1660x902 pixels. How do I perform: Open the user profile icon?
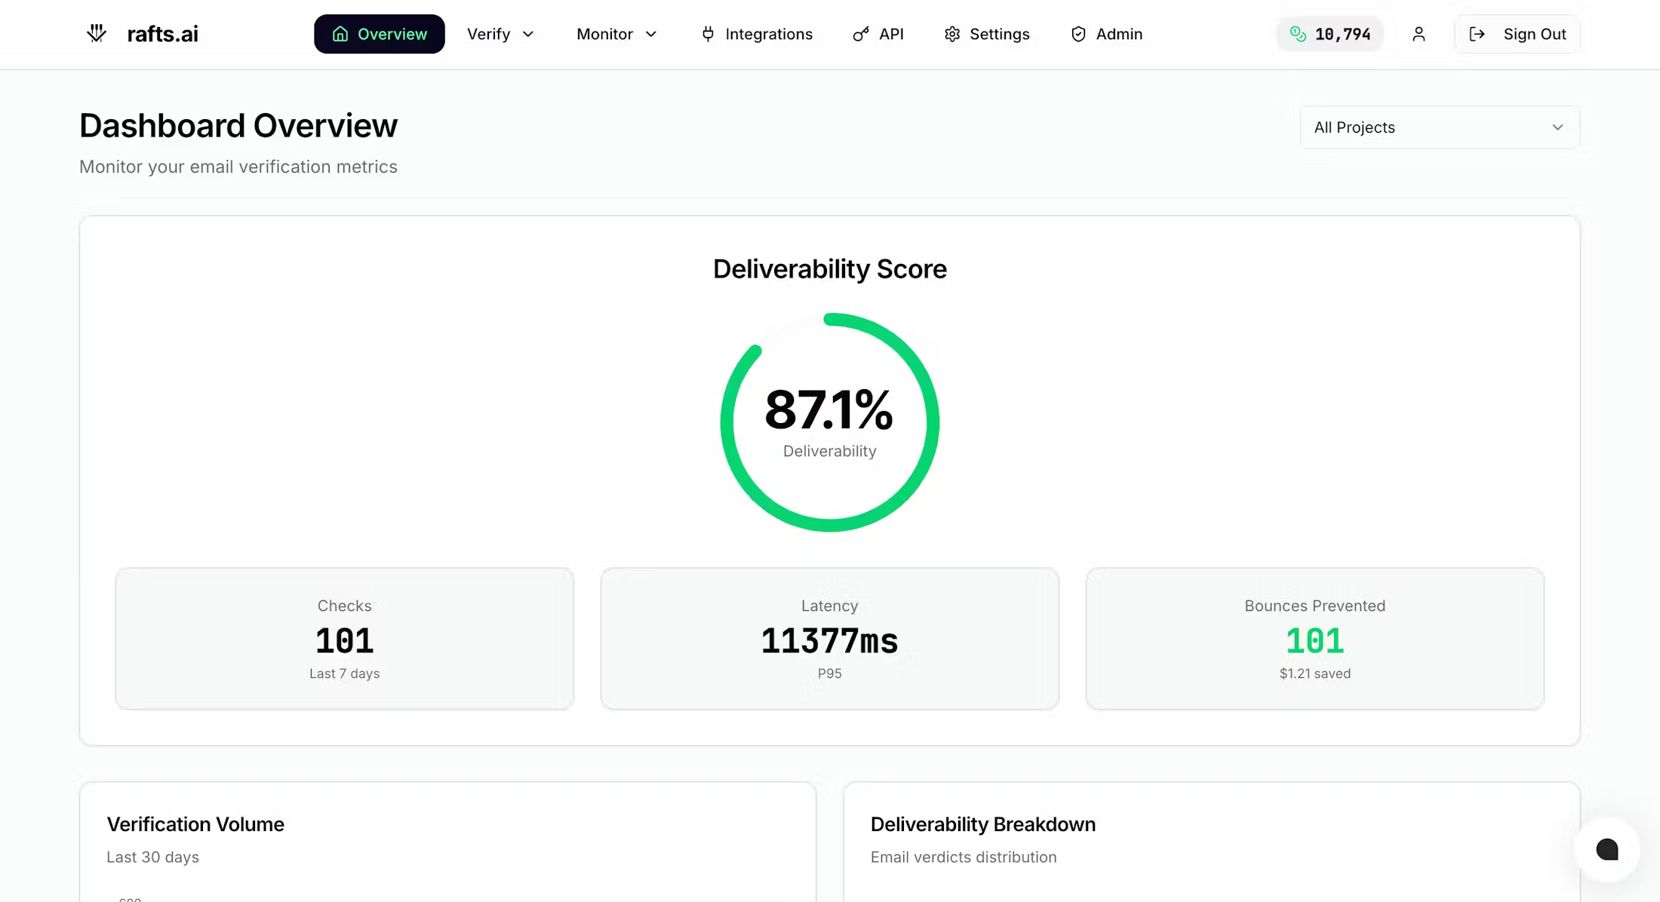[1419, 34]
